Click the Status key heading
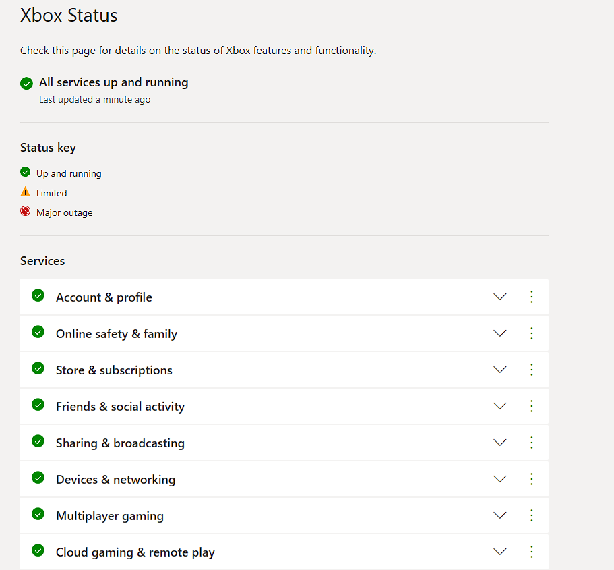614x570 pixels. [48, 148]
